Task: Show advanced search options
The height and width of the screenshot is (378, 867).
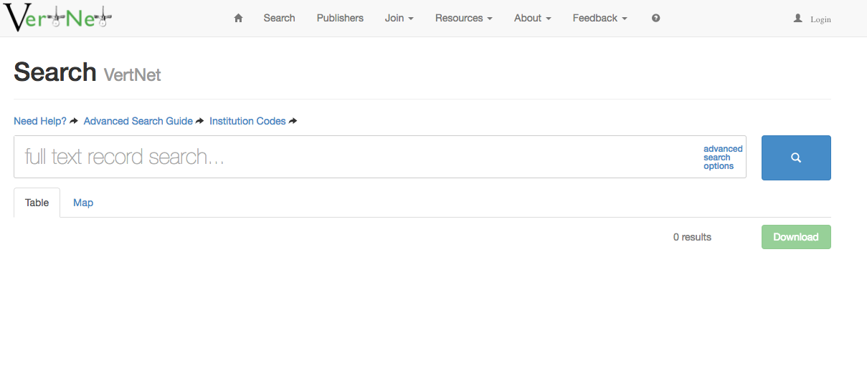Action: (722, 157)
